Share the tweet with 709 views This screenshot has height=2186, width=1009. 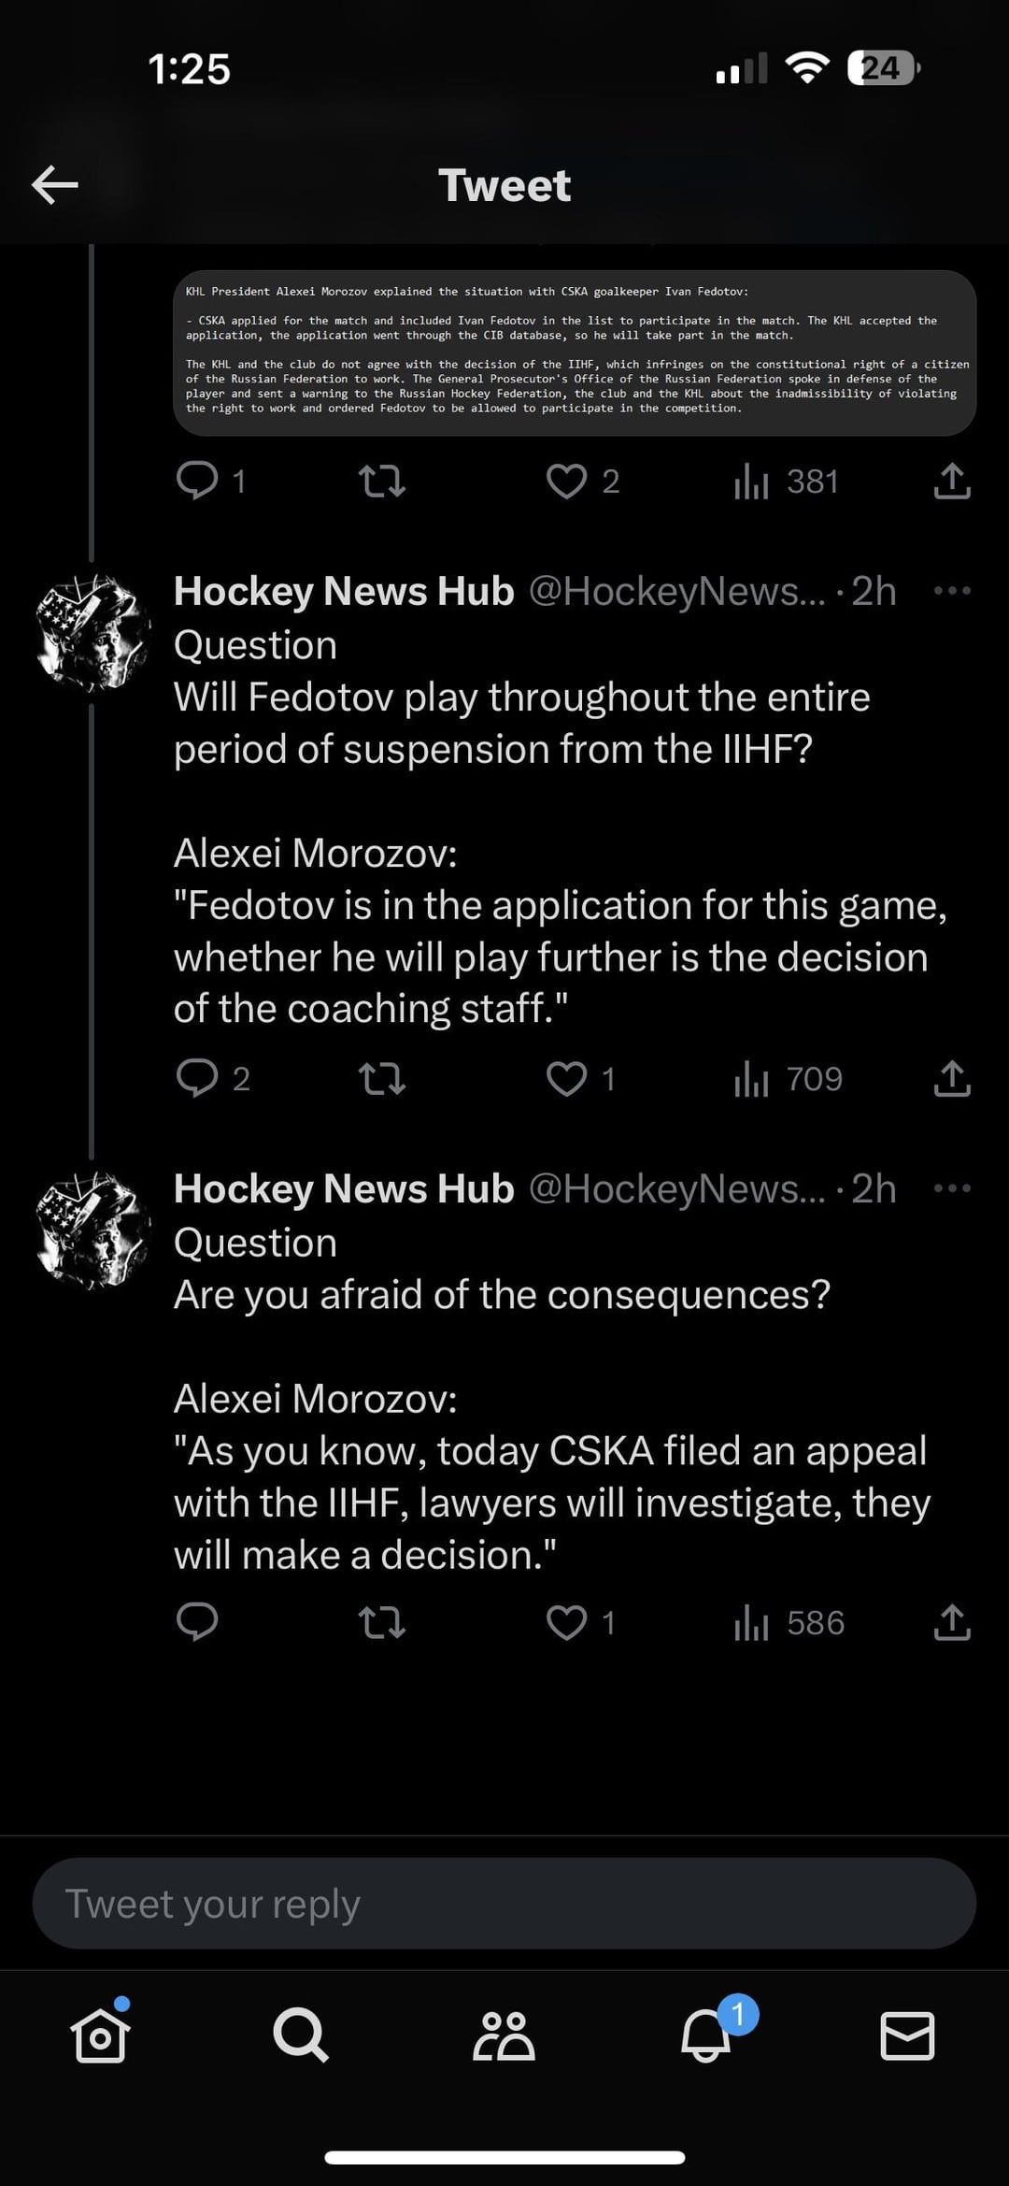(952, 1078)
